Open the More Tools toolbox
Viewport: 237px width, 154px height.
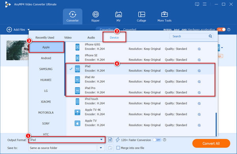coord(164,17)
